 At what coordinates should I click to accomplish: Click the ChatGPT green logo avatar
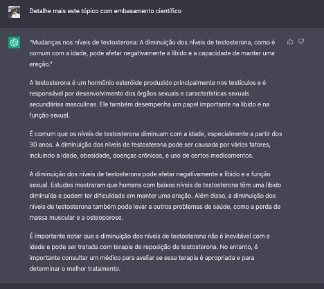point(15,43)
